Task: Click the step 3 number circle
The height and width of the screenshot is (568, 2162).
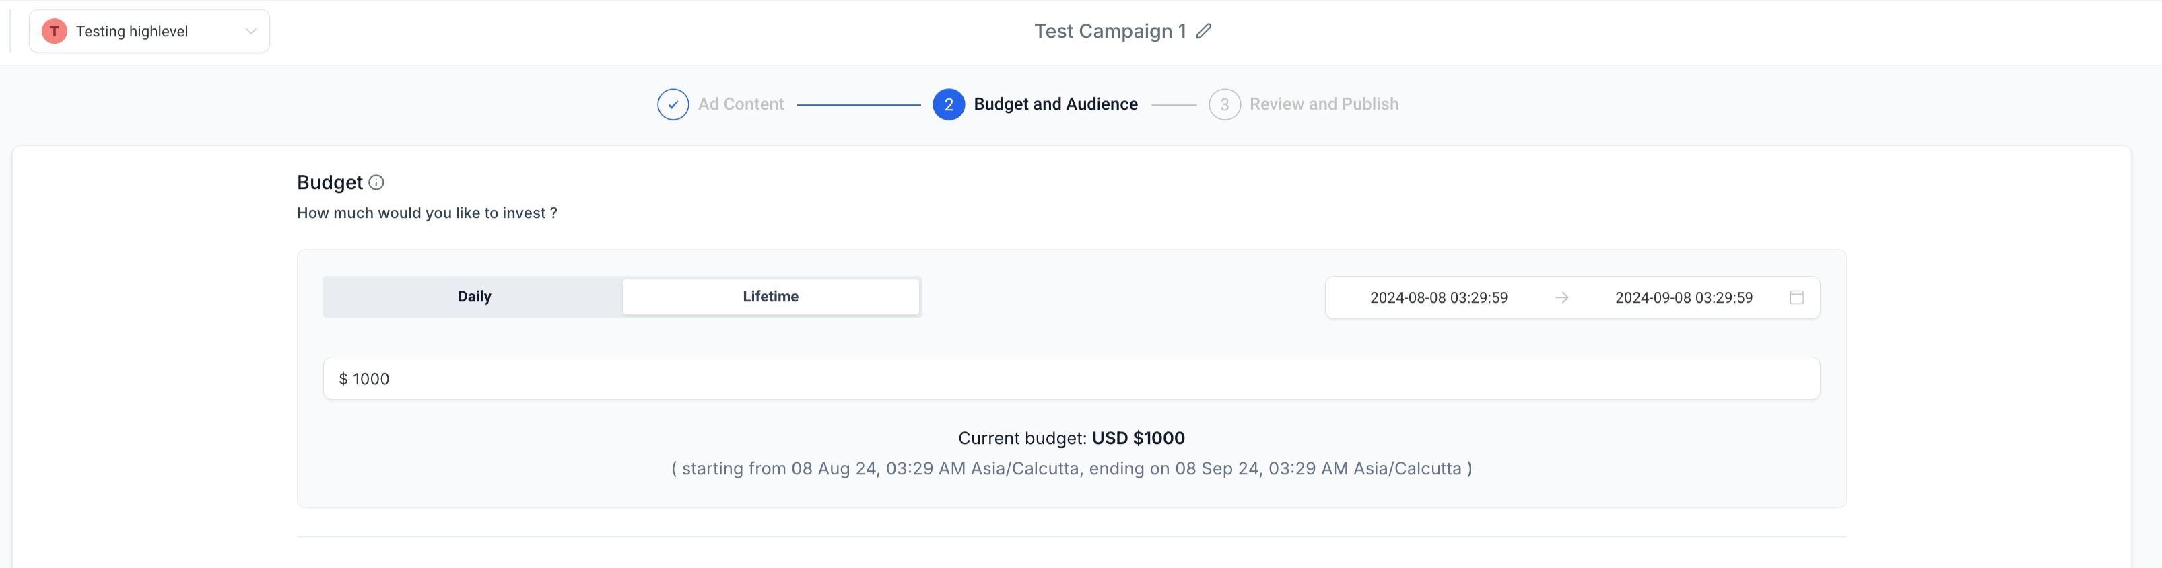Action: 1225,105
